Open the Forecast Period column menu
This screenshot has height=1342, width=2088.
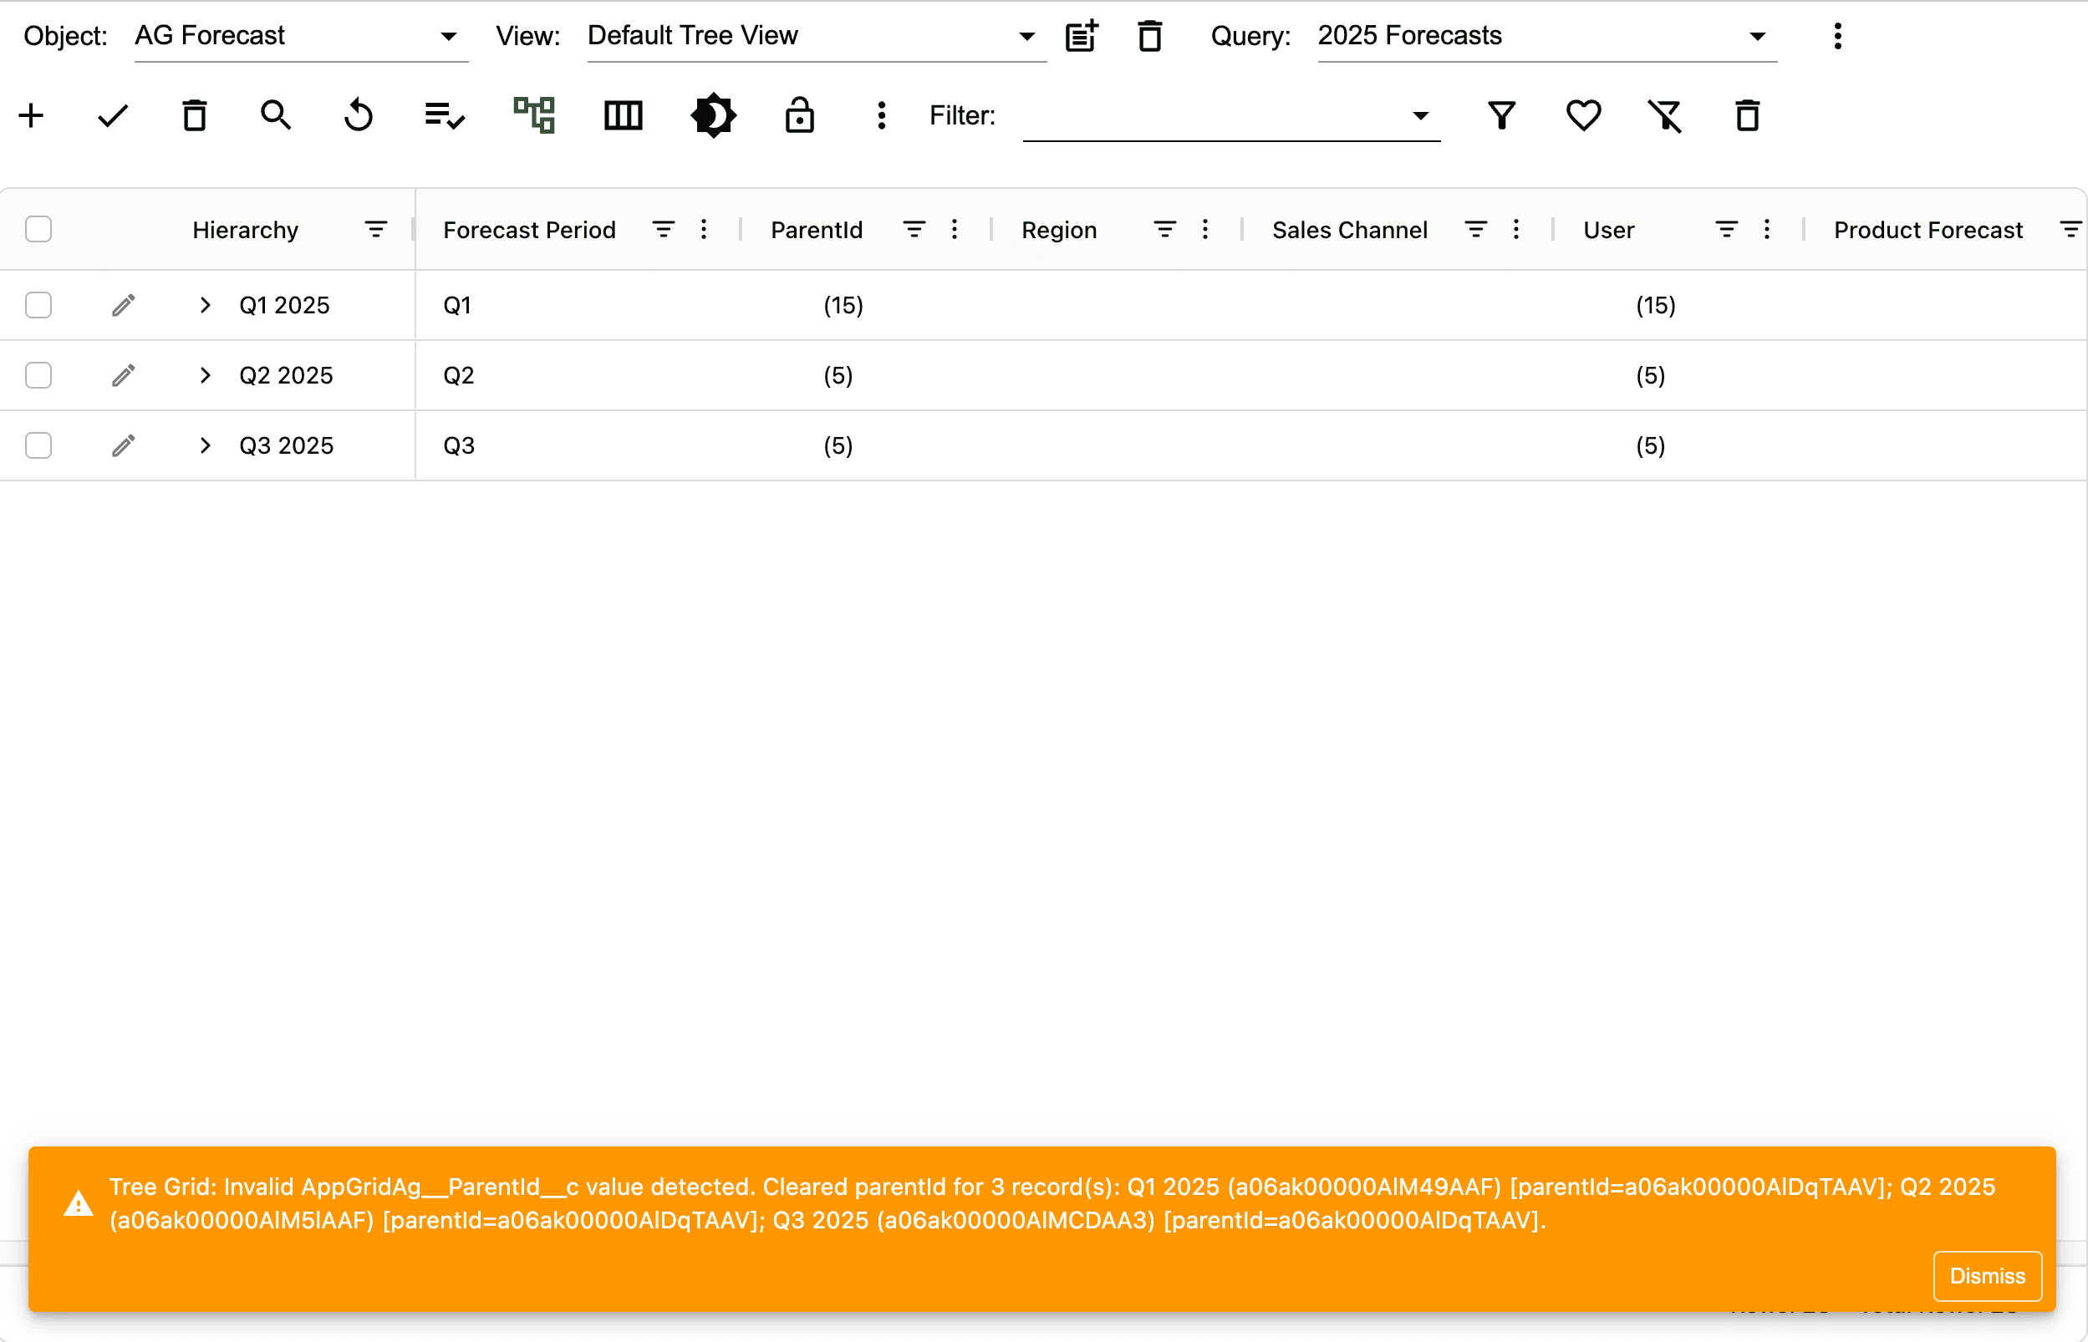(x=703, y=229)
